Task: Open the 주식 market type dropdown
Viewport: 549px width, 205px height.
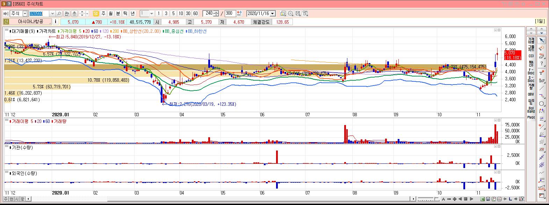Action: pyautogui.click(x=25, y=14)
